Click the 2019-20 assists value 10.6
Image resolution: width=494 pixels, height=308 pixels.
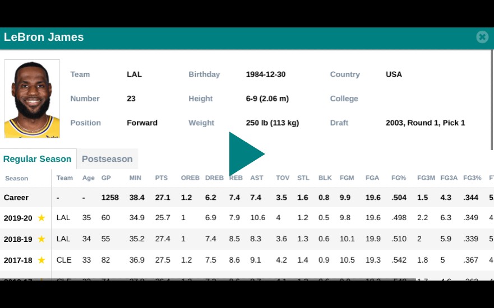tap(258, 217)
